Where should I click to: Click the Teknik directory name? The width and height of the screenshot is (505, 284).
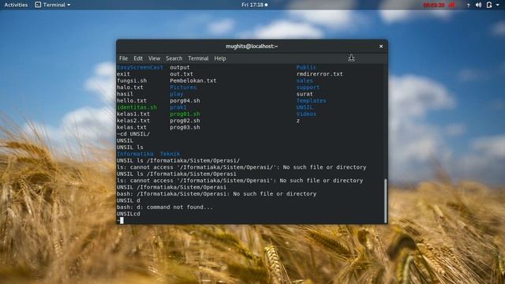coord(170,154)
